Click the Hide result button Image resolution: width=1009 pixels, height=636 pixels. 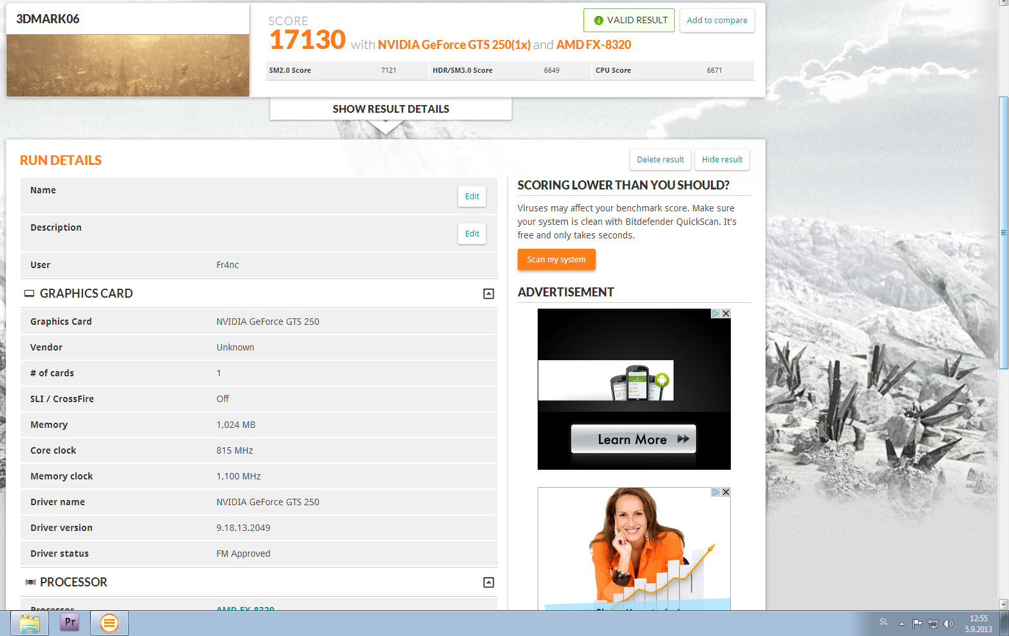(x=722, y=160)
